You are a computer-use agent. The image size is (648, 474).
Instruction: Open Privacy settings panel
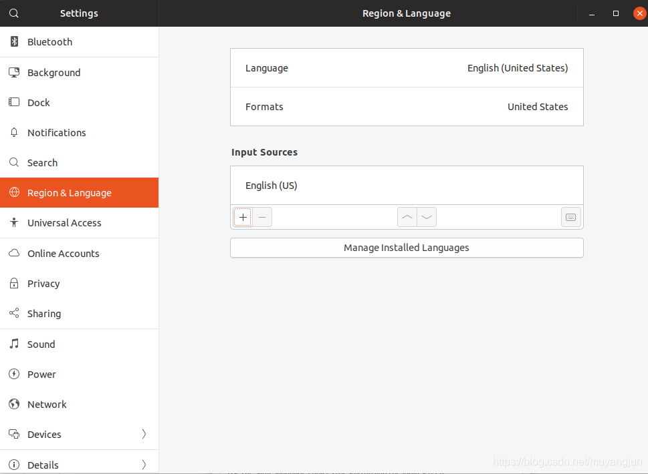[x=80, y=284]
